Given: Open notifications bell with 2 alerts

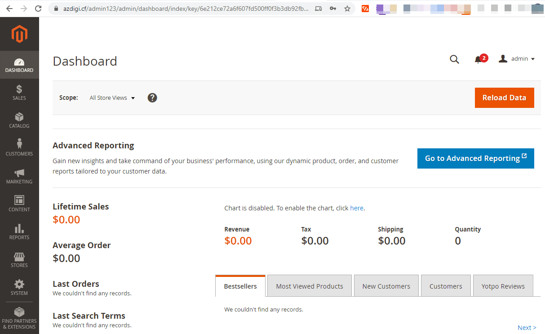Looking at the screenshot, I should [479, 59].
